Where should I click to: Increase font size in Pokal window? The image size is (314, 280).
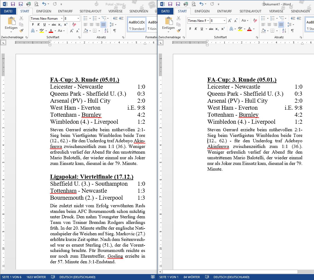point(71,31)
